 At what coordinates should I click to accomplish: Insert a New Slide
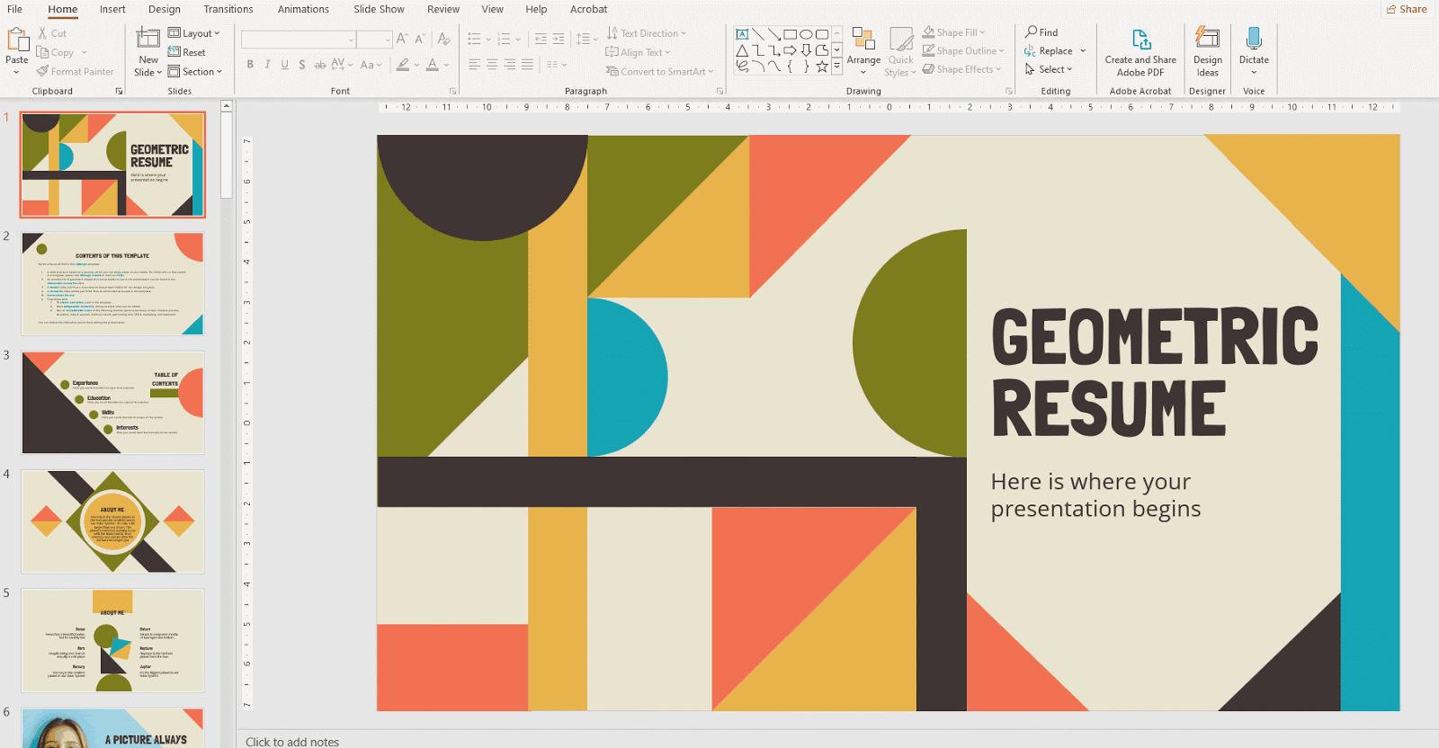pyautogui.click(x=147, y=40)
